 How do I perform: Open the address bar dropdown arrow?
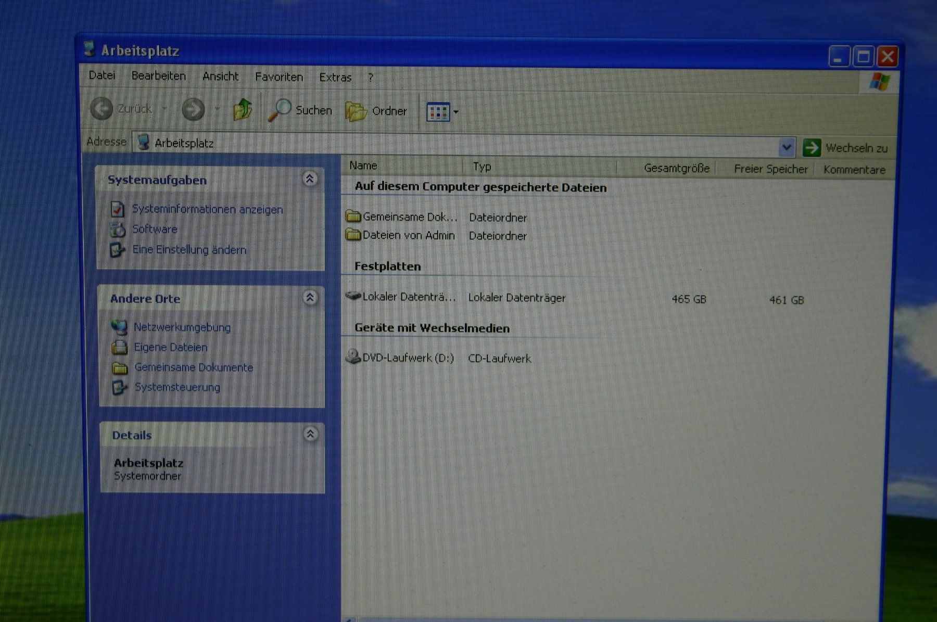(787, 148)
